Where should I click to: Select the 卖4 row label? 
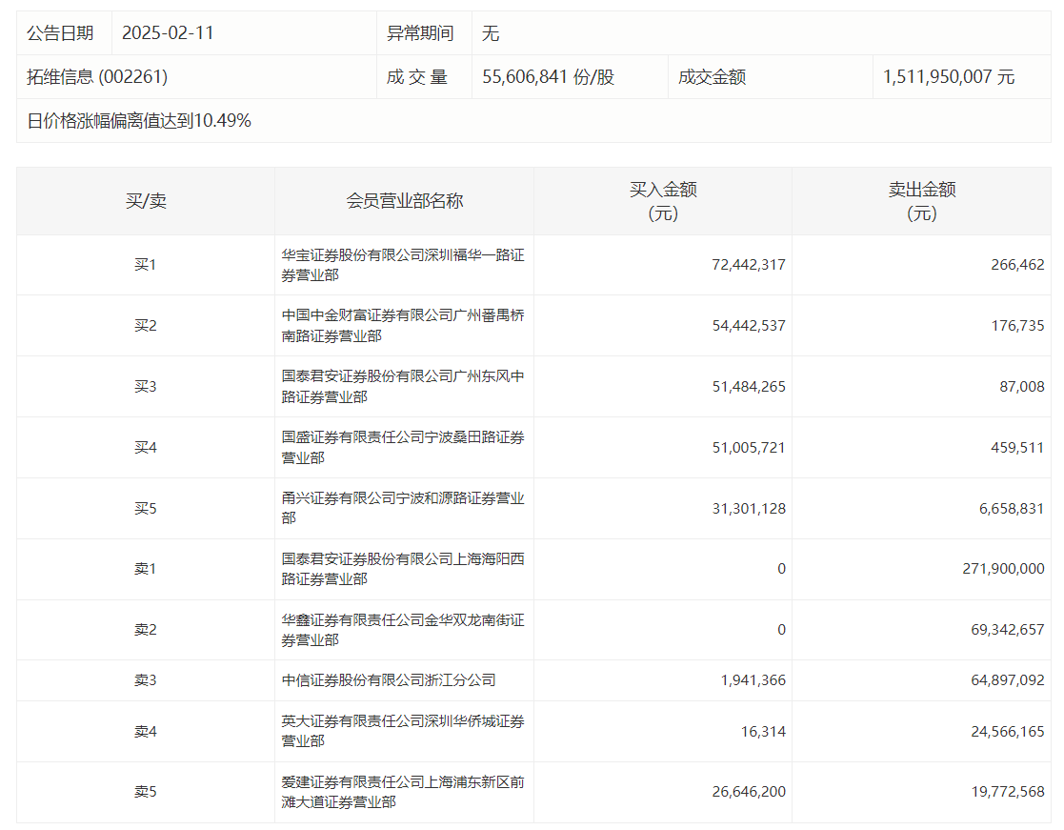[145, 732]
